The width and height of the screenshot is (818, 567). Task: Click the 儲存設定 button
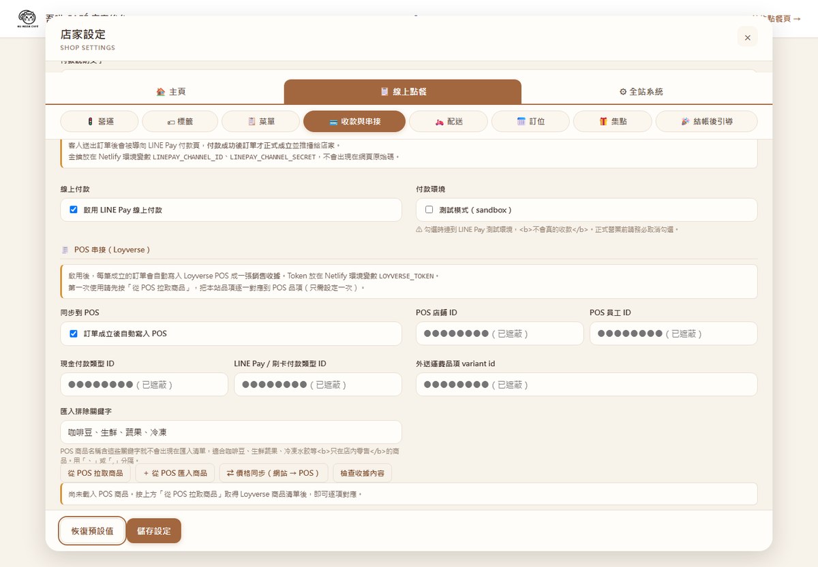click(x=154, y=531)
